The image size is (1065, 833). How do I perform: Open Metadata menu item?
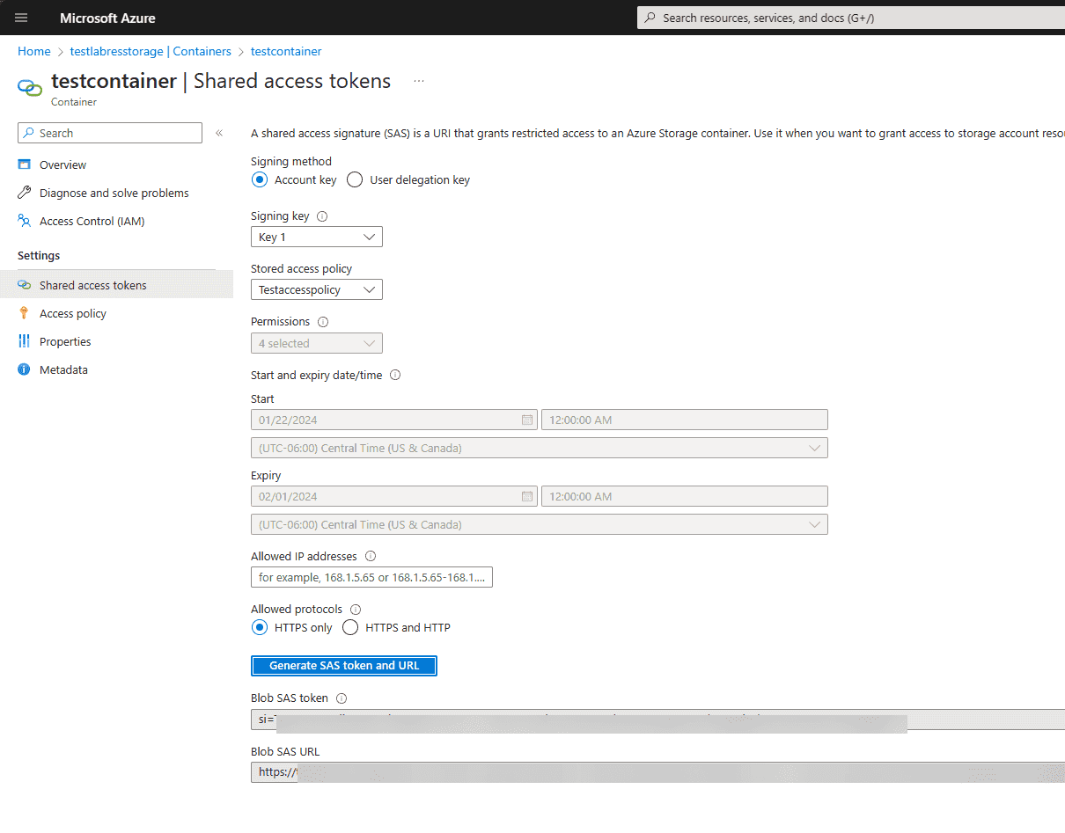(x=63, y=369)
